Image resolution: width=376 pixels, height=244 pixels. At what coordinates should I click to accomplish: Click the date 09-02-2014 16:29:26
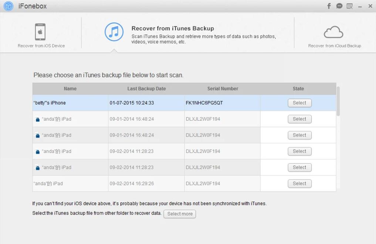pyautogui.click(x=132, y=184)
